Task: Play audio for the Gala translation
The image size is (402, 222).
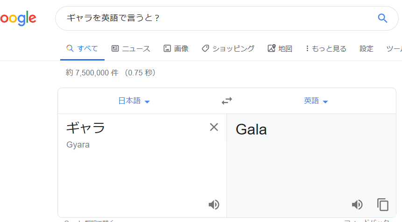Action: pyautogui.click(x=357, y=204)
